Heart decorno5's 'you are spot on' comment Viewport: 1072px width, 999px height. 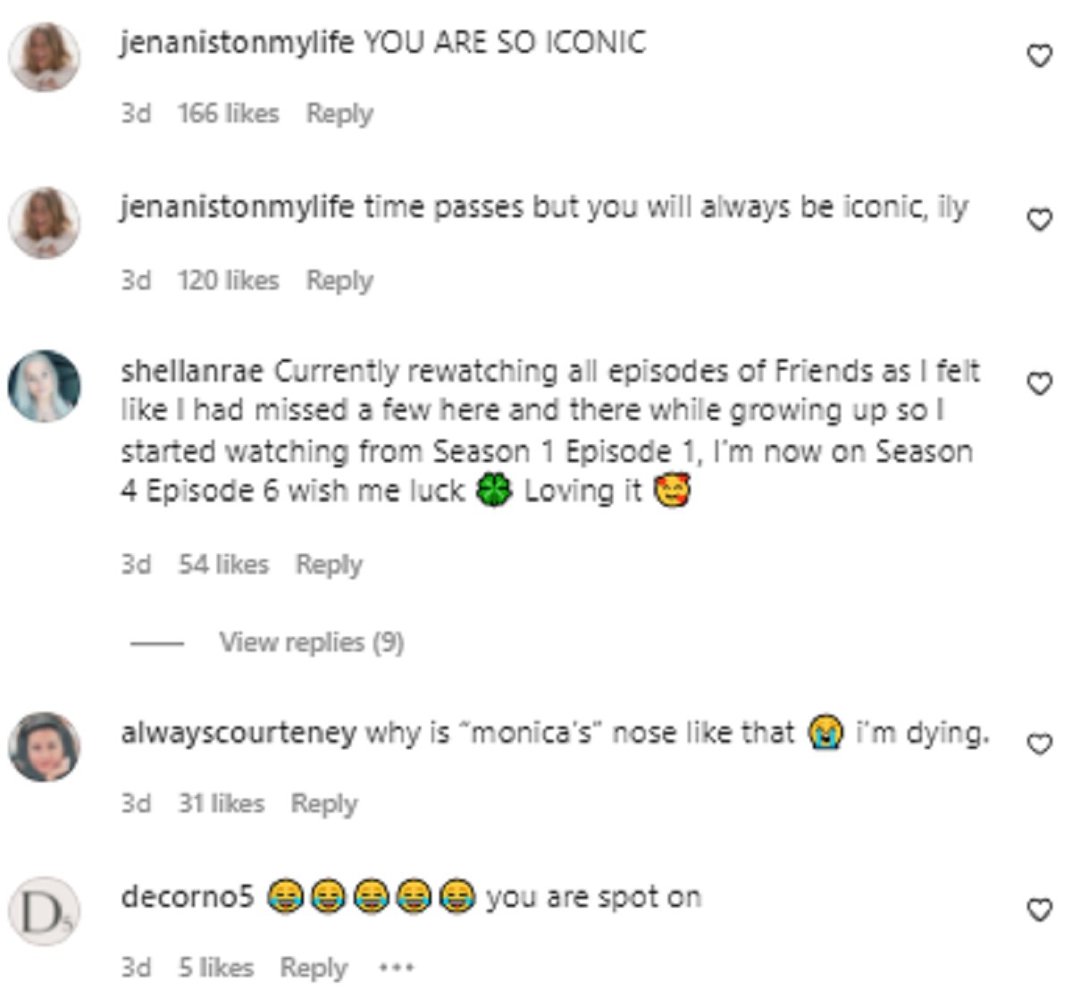[1038, 911]
